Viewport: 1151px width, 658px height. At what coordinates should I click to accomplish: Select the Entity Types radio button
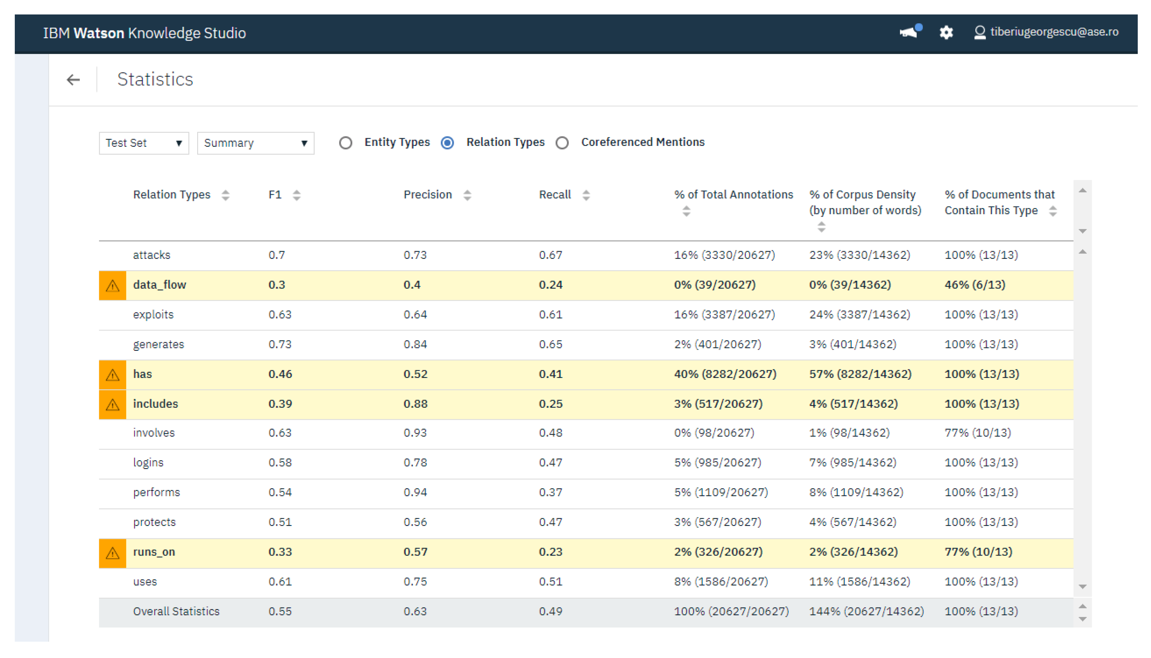[x=346, y=143]
